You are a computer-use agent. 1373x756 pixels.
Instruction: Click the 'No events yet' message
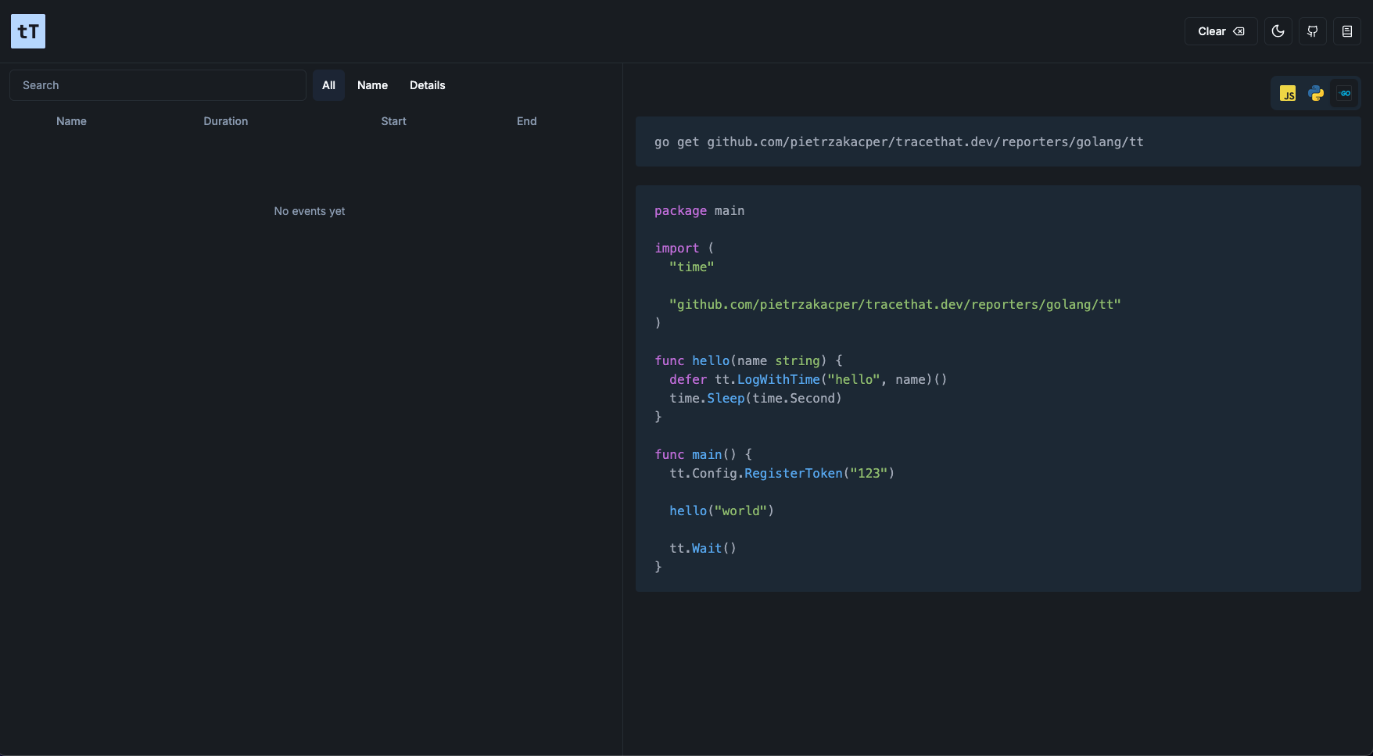click(x=309, y=211)
